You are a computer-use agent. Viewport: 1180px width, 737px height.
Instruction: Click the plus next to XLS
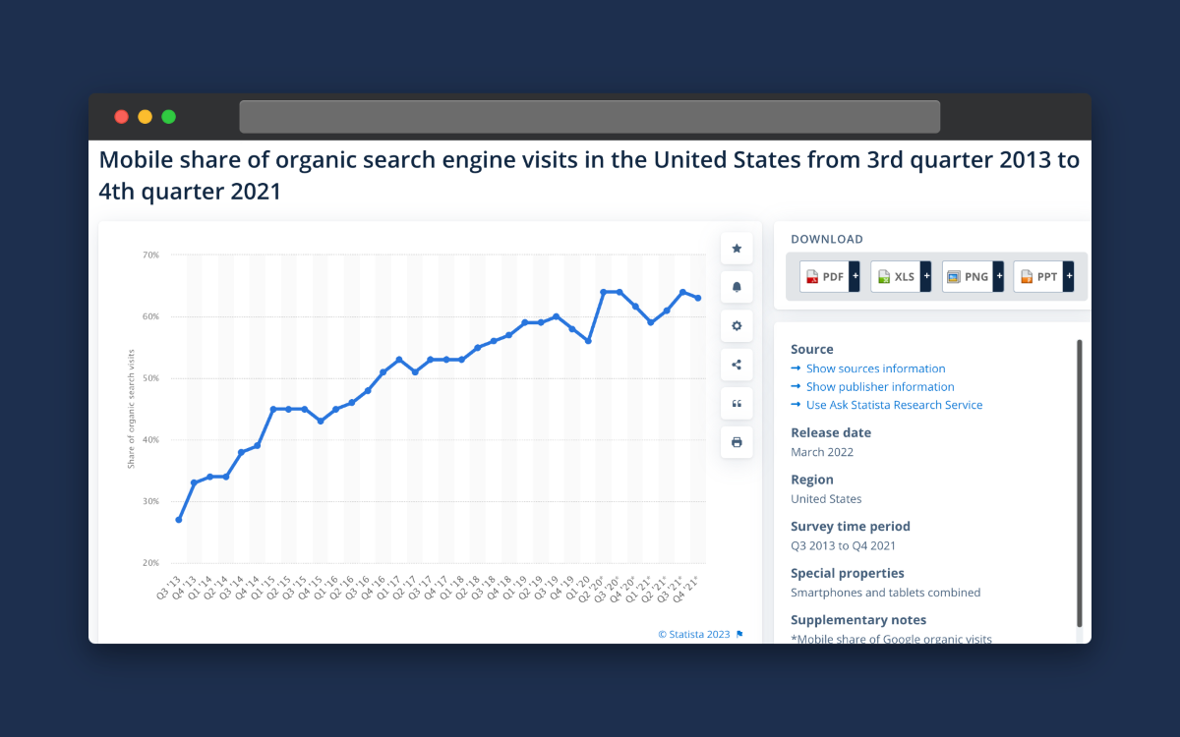(926, 277)
